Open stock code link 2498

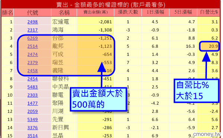32,22
